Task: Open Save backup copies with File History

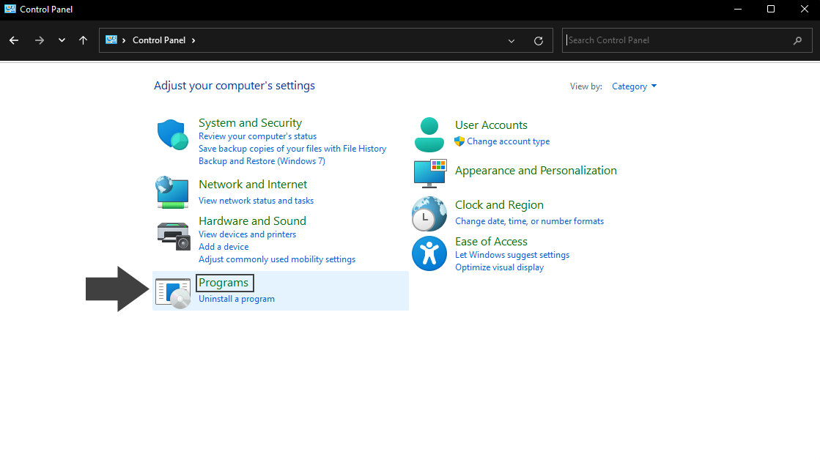Action: click(x=292, y=149)
